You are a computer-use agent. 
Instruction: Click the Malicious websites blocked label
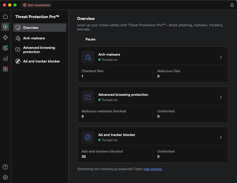click(x=104, y=111)
